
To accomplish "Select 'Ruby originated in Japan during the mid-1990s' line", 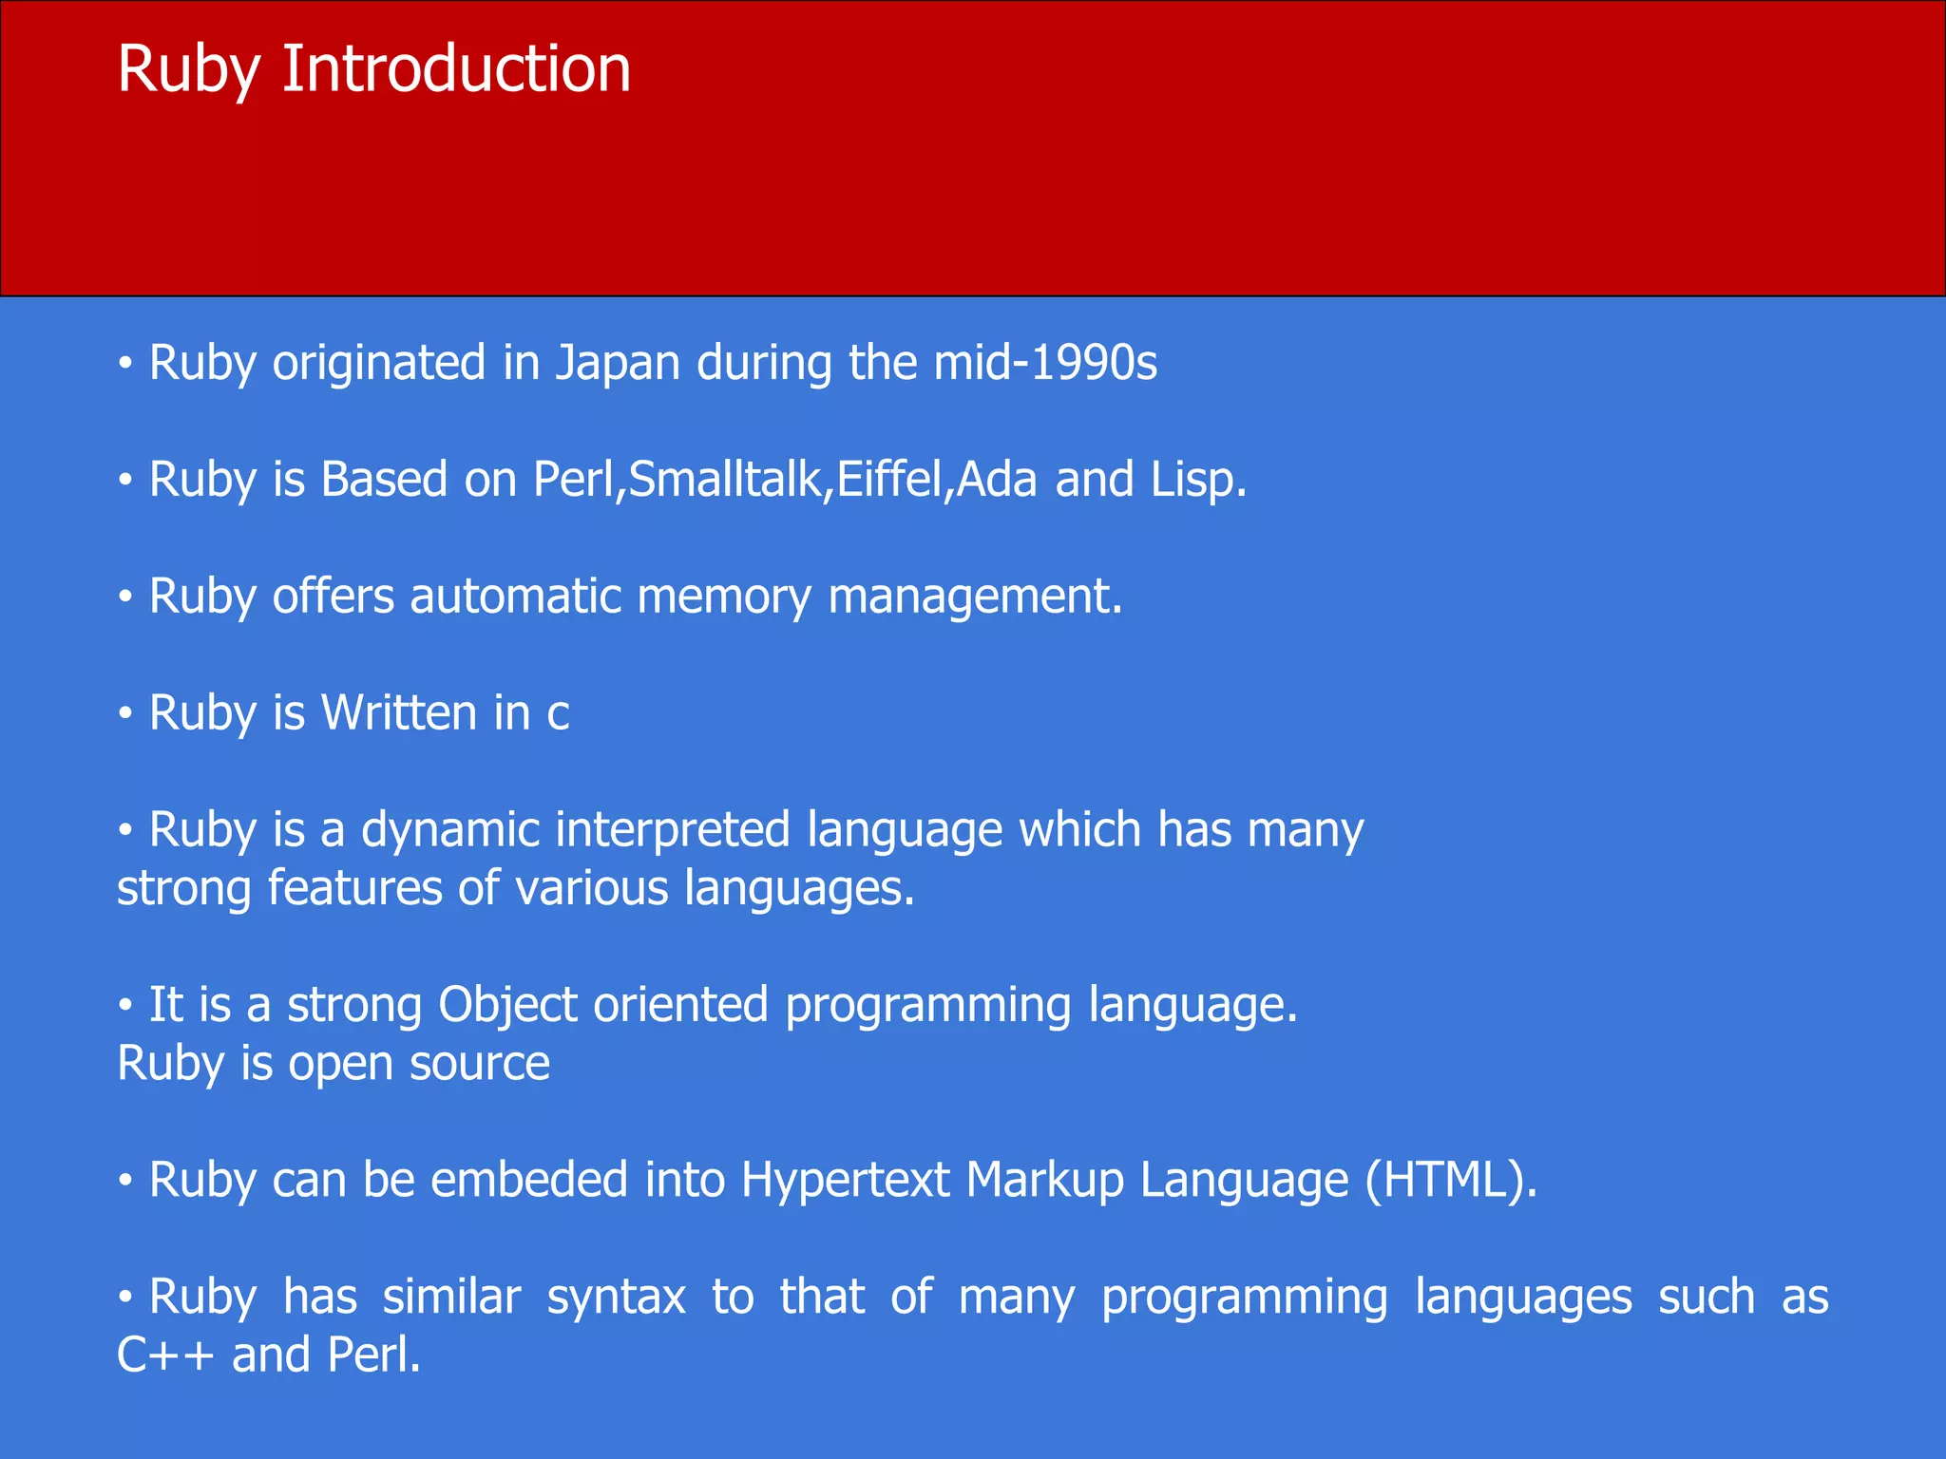I will point(638,364).
